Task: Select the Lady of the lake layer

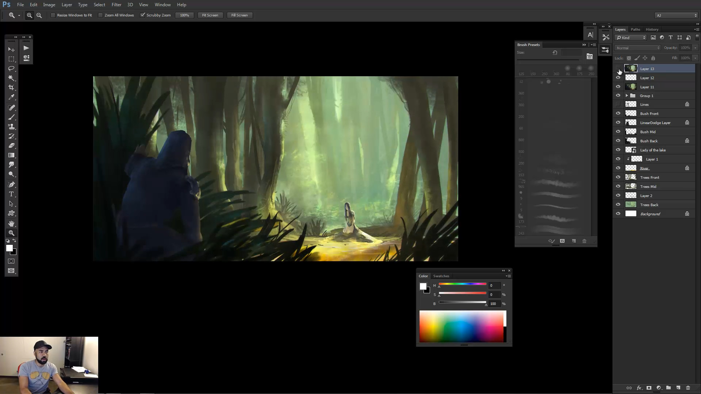Action: pos(653,150)
